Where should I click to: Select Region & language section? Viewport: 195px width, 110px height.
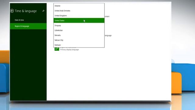click(x=28, y=26)
